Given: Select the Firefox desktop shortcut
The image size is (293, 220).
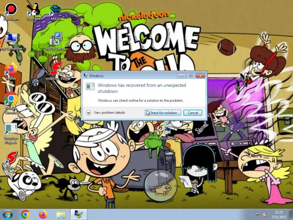Looking at the screenshot, I should (11, 71).
